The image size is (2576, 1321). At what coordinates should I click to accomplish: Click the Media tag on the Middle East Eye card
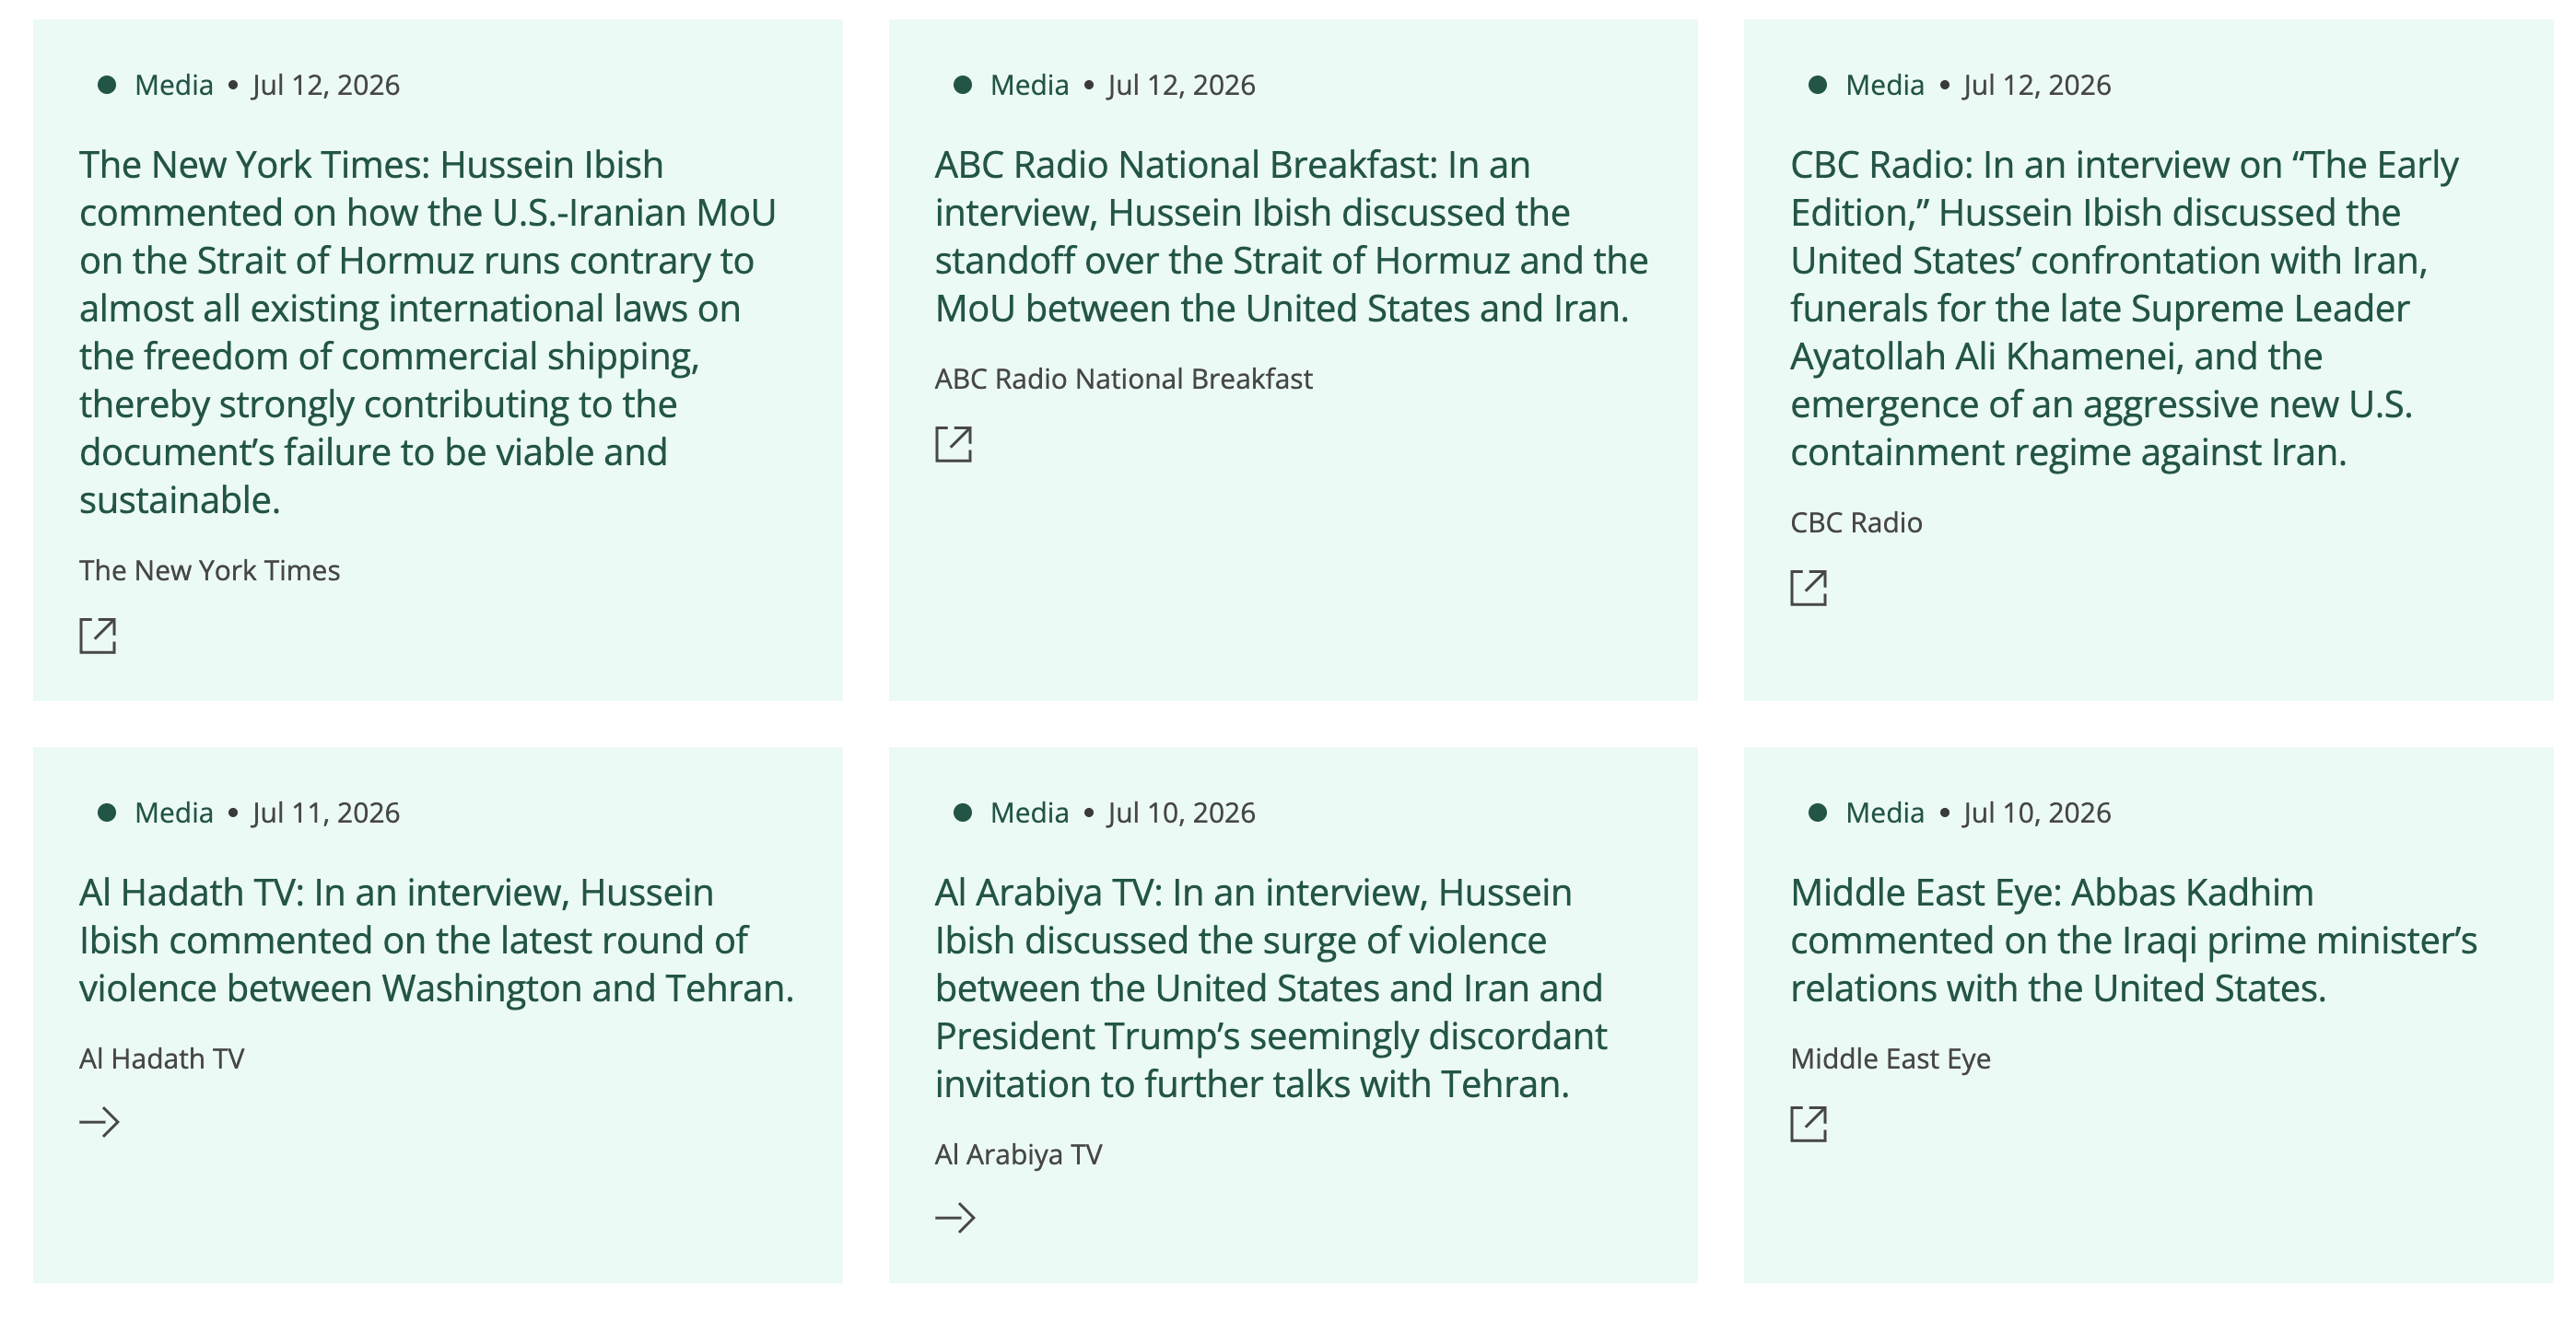pos(1884,813)
